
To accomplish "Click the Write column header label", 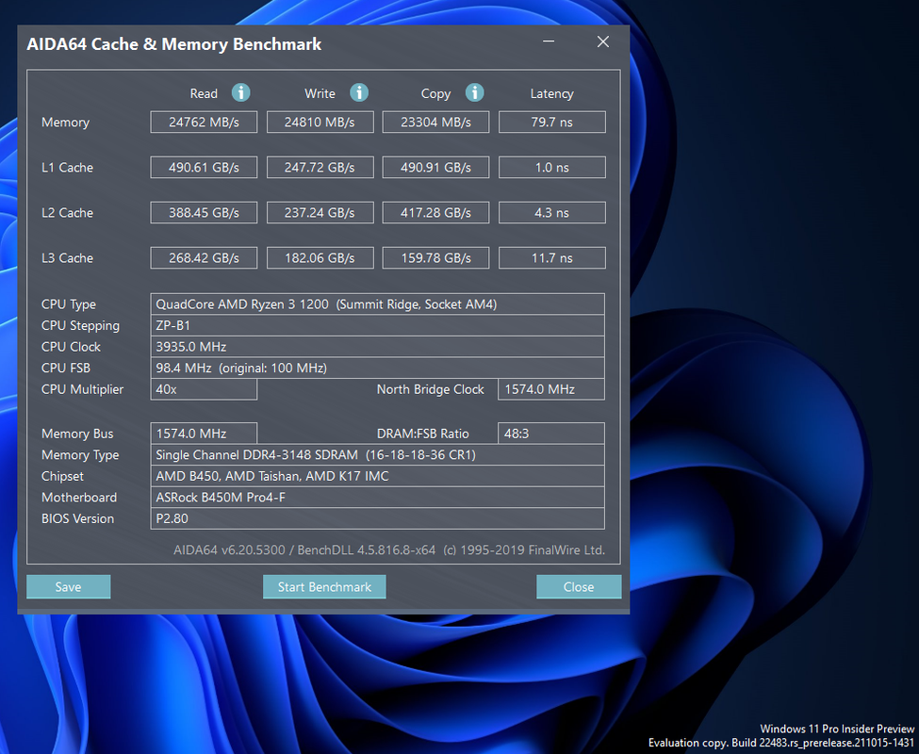I will pyautogui.click(x=320, y=93).
